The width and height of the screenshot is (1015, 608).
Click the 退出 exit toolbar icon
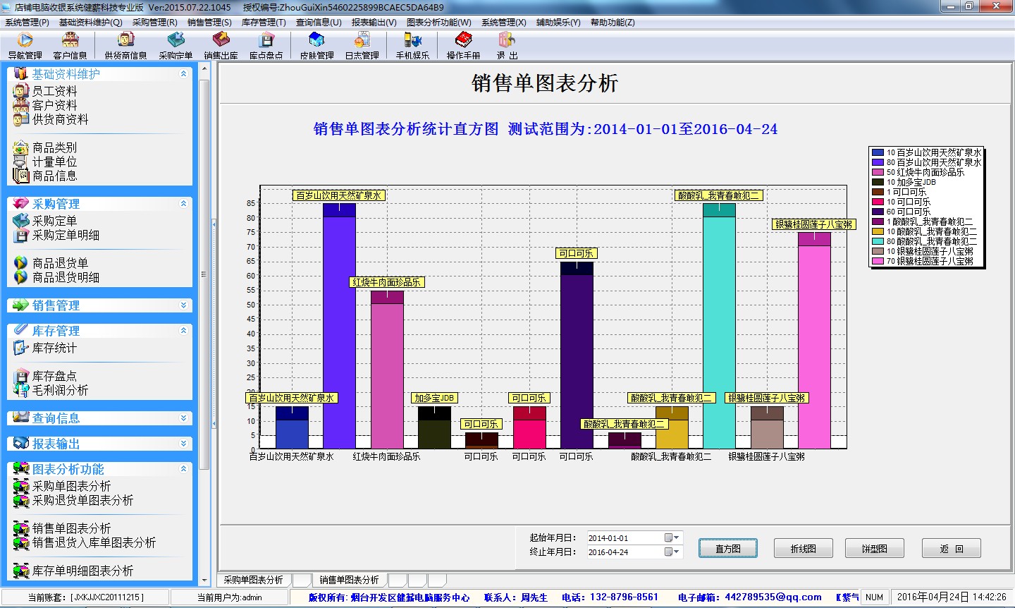[x=507, y=44]
